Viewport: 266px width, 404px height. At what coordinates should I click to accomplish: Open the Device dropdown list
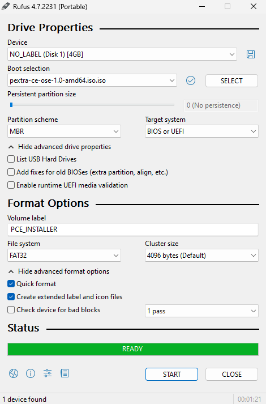pos(122,54)
